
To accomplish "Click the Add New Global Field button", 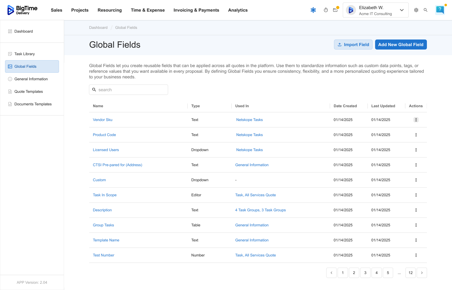I will pos(401,45).
